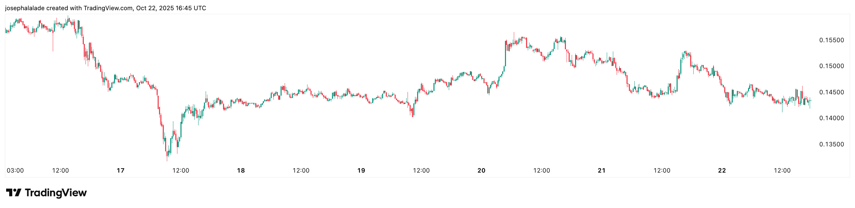Click the 0.14000 price axis label
This screenshot has height=208, width=855.
point(832,118)
